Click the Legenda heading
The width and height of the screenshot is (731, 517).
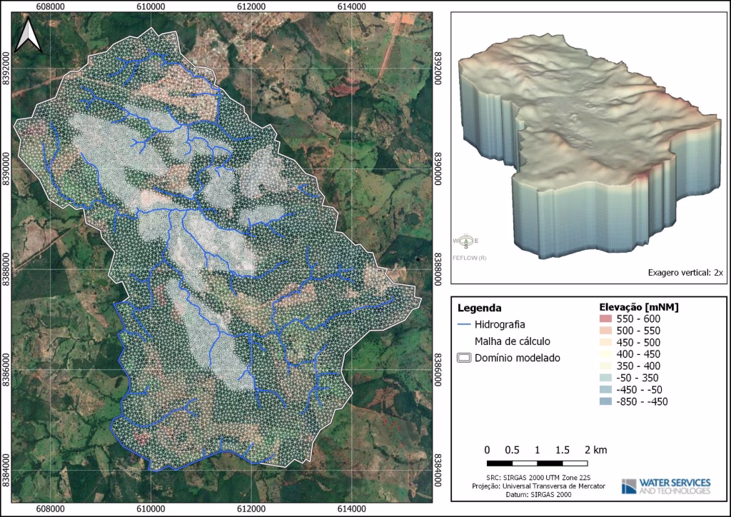point(480,308)
